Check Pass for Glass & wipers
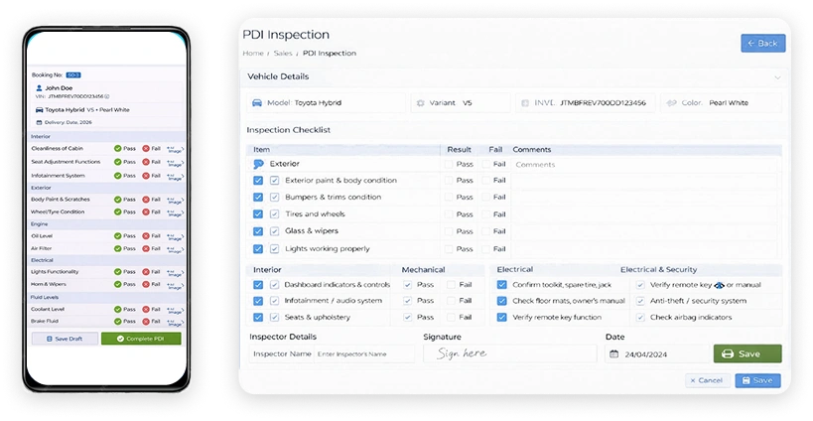 click(x=449, y=231)
